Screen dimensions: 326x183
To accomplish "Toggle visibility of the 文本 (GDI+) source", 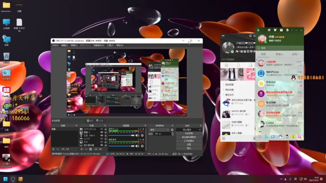I will coord(101,135).
